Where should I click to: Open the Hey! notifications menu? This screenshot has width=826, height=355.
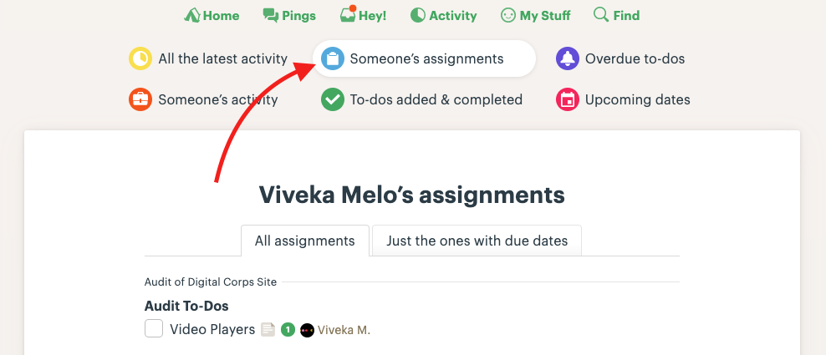[363, 15]
